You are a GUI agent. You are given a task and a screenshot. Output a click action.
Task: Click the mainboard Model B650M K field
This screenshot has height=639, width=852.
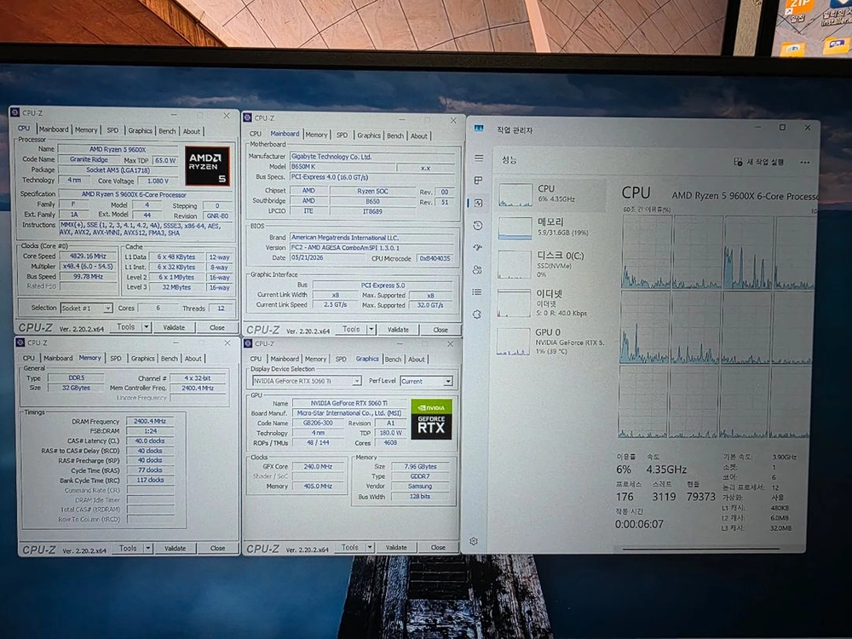[342, 167]
